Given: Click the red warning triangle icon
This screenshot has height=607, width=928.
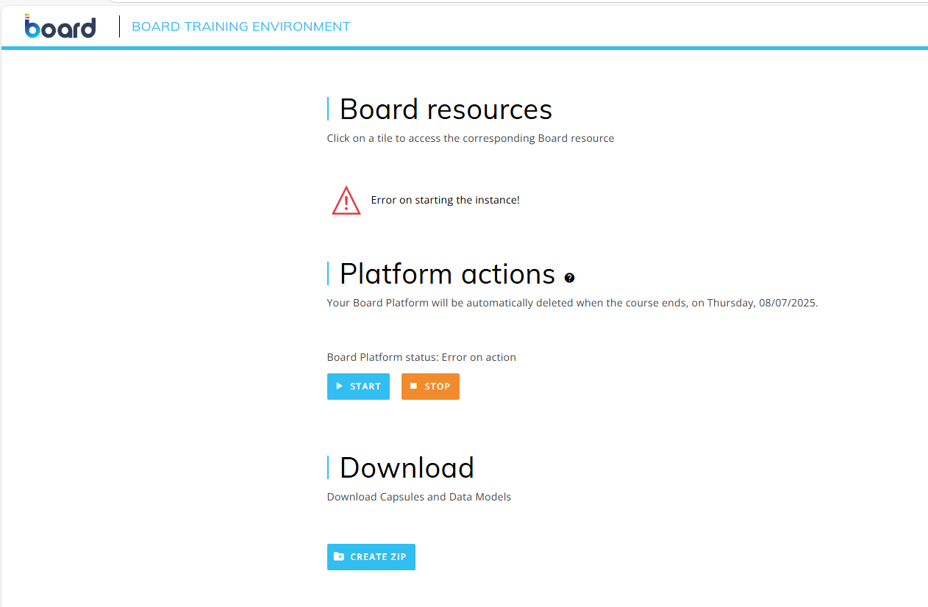Looking at the screenshot, I should pos(346,200).
